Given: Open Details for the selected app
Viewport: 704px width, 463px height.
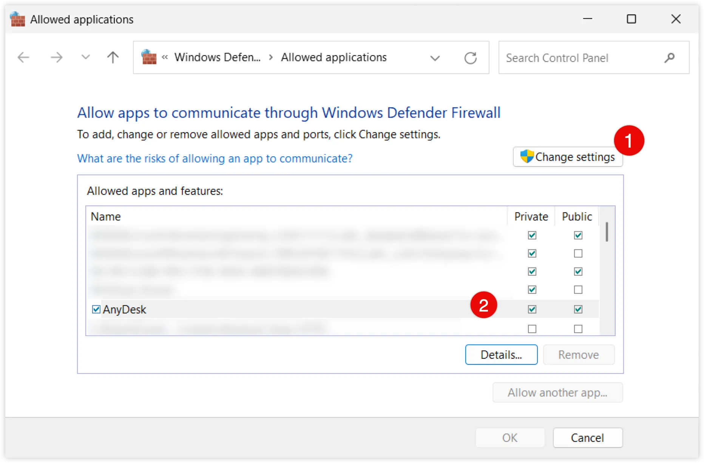Looking at the screenshot, I should pos(501,355).
